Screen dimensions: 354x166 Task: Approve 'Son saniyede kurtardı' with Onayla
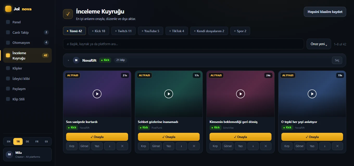[97, 137]
